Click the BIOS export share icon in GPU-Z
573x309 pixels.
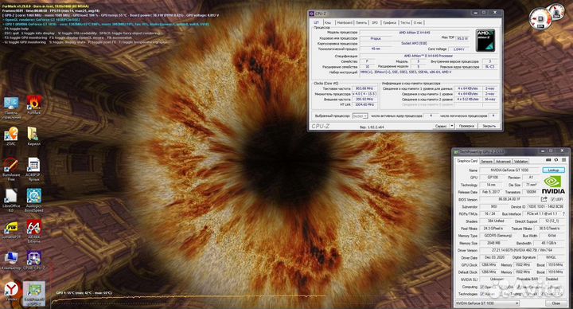click(544, 199)
